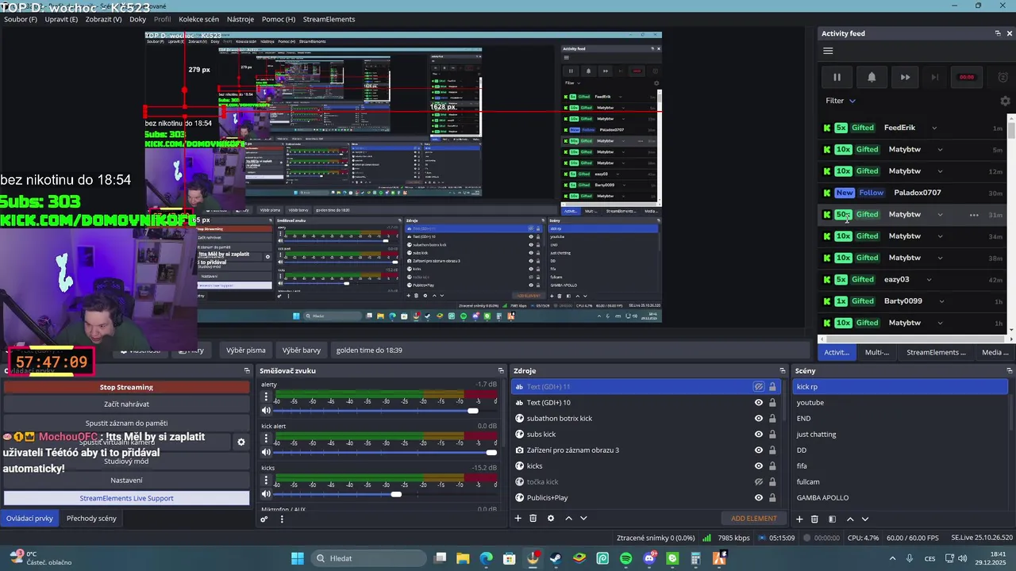
Task: Add a new source with the plus icon in Zdroje
Action: tap(518, 519)
